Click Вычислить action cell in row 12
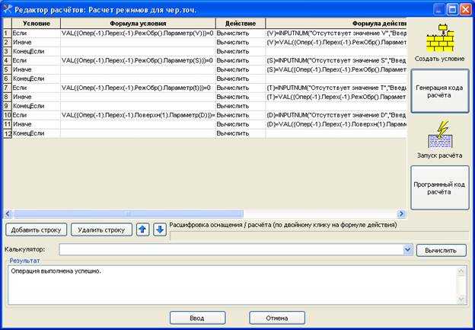 tap(241, 133)
